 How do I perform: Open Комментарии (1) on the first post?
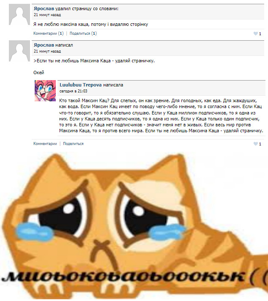point(49,33)
